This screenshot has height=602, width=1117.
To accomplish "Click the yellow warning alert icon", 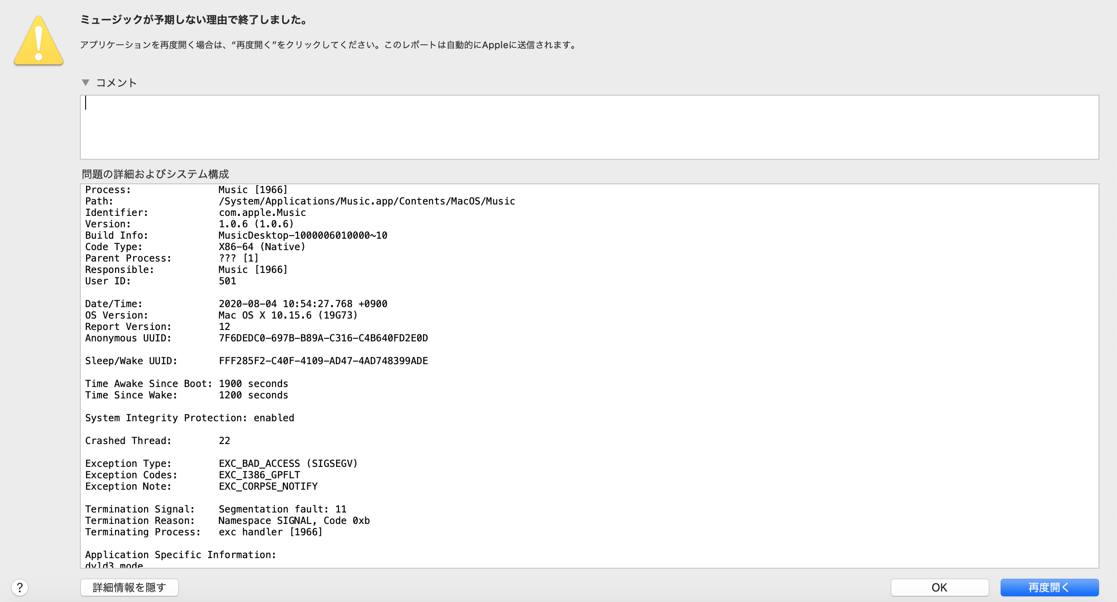I will pyautogui.click(x=39, y=42).
